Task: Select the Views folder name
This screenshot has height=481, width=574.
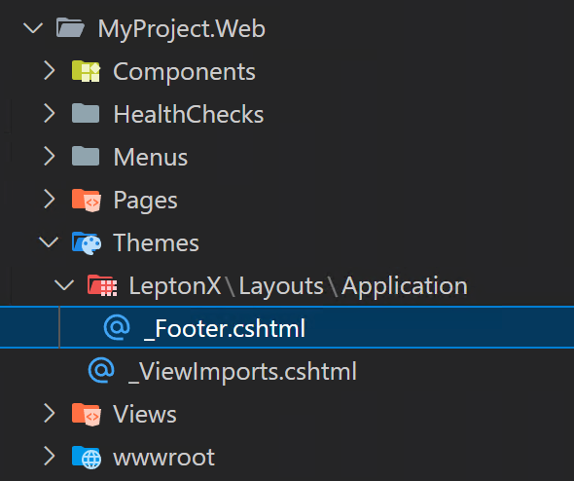Action: 145,414
